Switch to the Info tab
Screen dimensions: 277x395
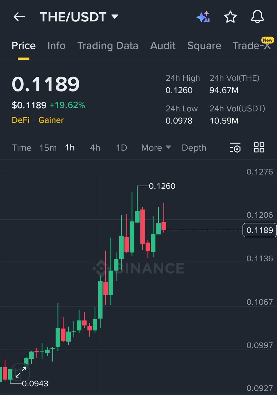pos(57,45)
